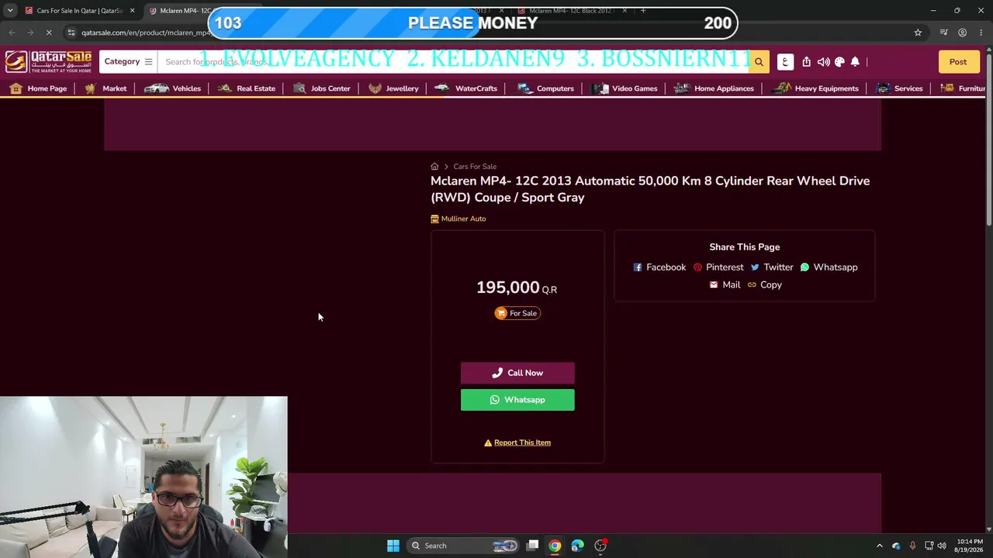Open the color theme palette icon
This screenshot has height=558, width=993.
(x=839, y=62)
